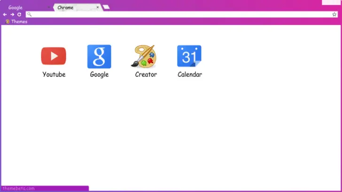Focus the address bar input field
The height and width of the screenshot is (192, 342).
[x=179, y=15]
